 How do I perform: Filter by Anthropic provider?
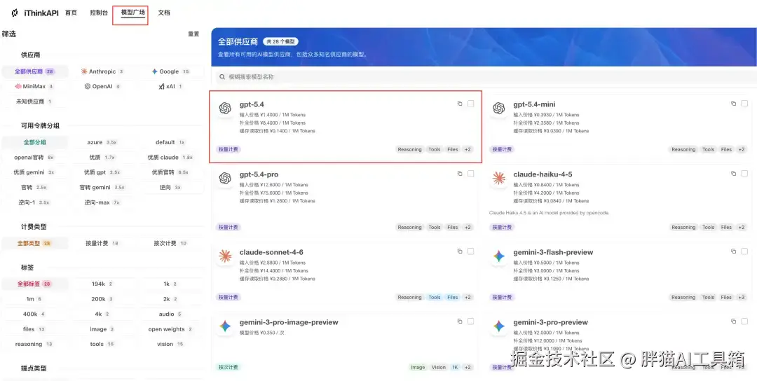102,71
